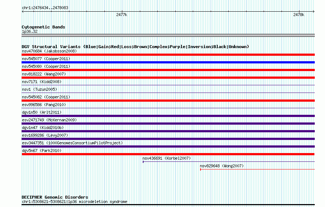
Task: Click the 2478k ruler marker
Action: click(x=299, y=15)
